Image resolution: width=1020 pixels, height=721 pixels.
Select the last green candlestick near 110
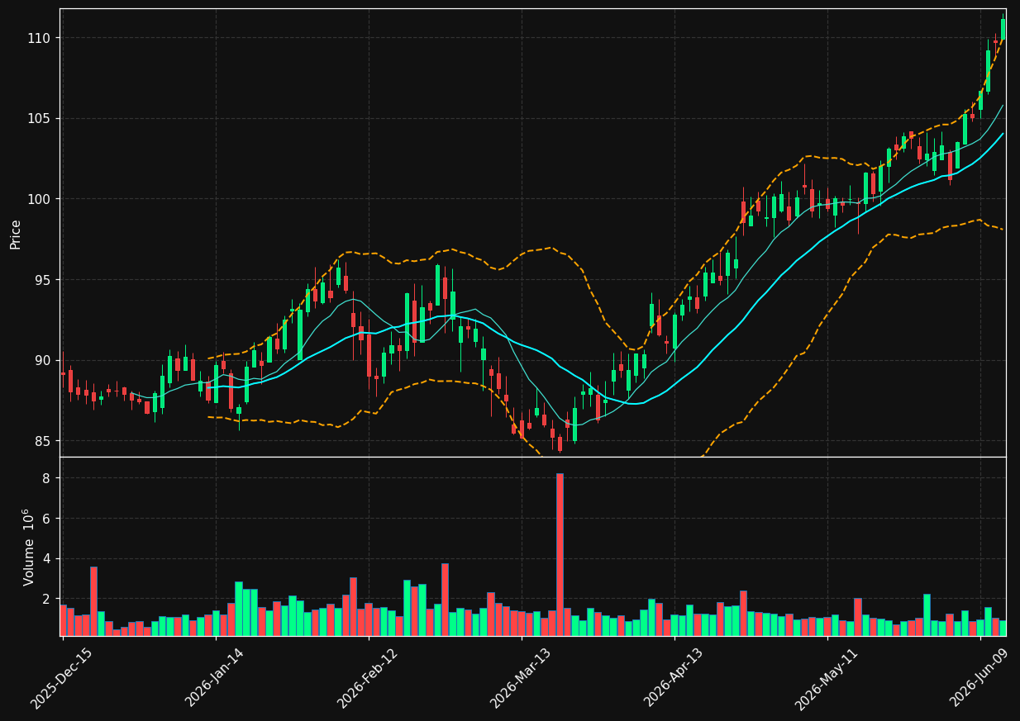[x=1003, y=29]
